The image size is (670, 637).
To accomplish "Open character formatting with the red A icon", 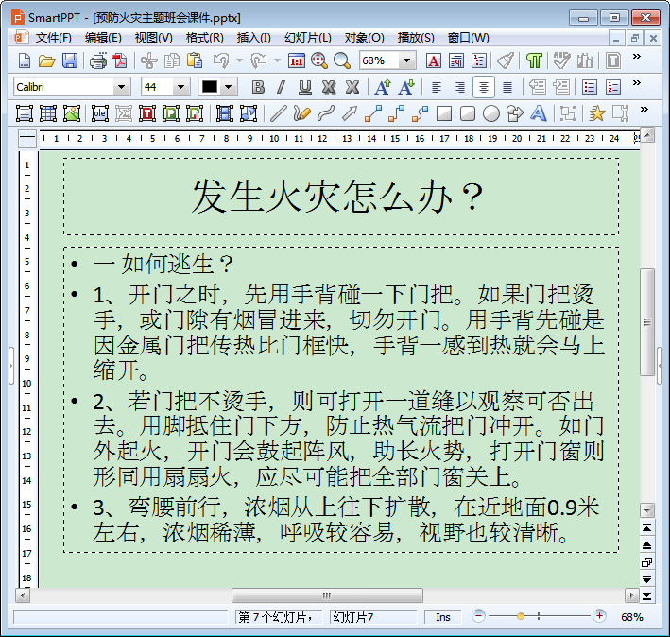I will click(x=433, y=60).
